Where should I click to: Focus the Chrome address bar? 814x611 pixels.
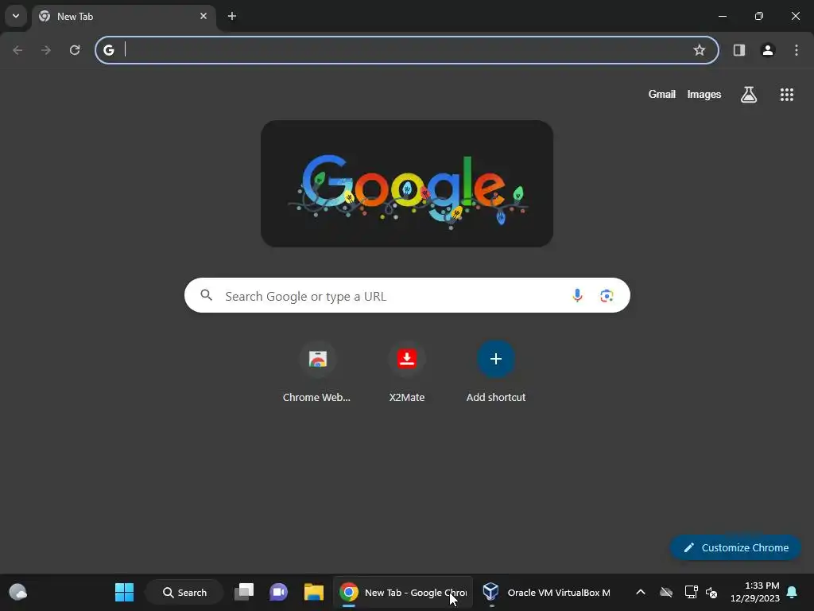point(406,50)
